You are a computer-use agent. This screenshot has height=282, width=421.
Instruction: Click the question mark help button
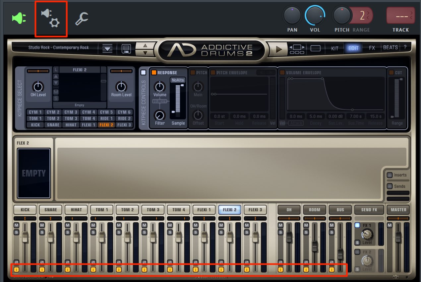coord(405,48)
